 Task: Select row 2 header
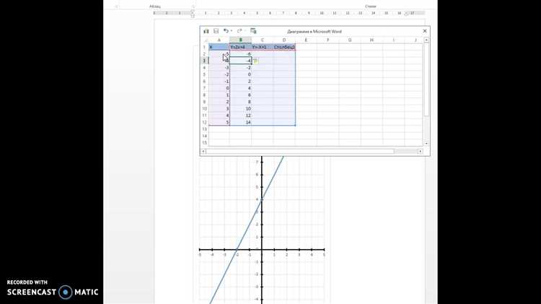[x=205, y=54]
